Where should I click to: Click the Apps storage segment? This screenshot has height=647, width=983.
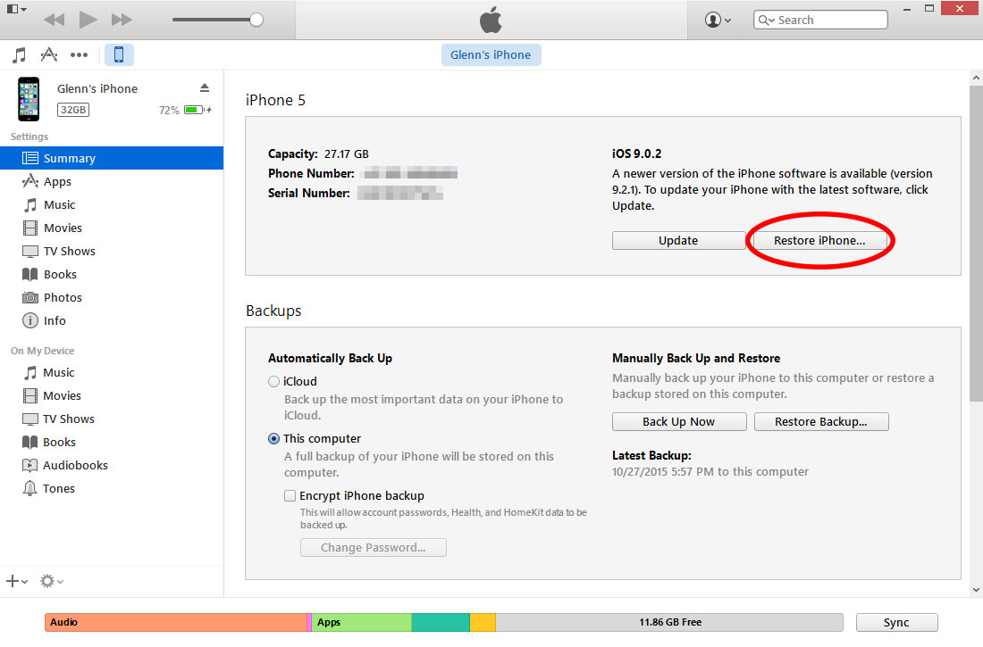click(x=361, y=622)
